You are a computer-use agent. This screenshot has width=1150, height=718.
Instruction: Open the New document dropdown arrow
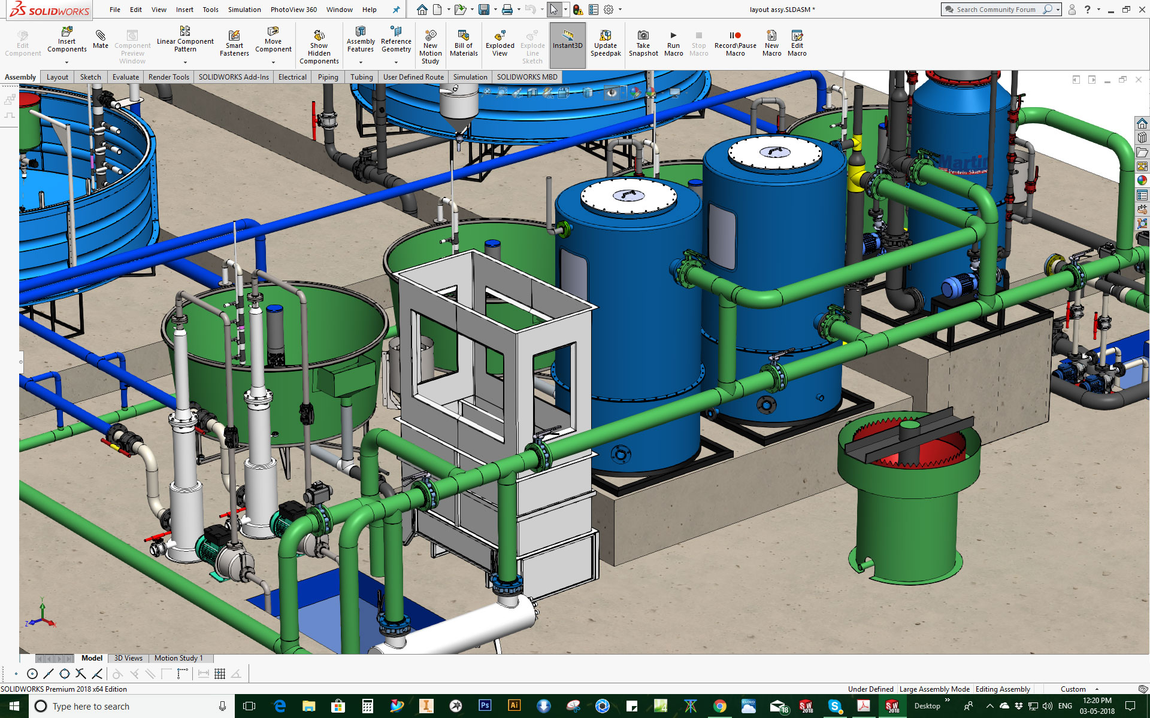[x=449, y=10]
